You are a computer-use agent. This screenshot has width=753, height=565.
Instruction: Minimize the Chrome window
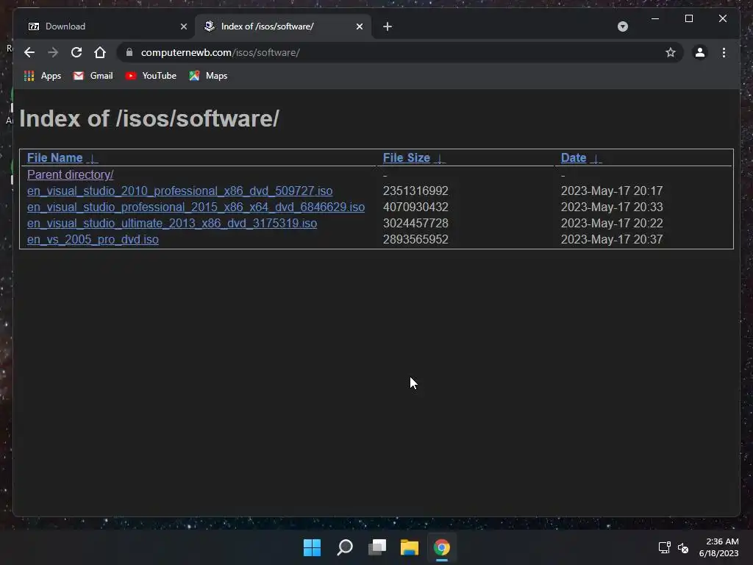(x=655, y=18)
